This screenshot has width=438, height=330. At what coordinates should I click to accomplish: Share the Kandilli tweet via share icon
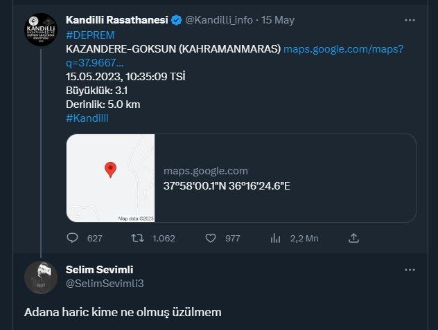[x=353, y=238]
